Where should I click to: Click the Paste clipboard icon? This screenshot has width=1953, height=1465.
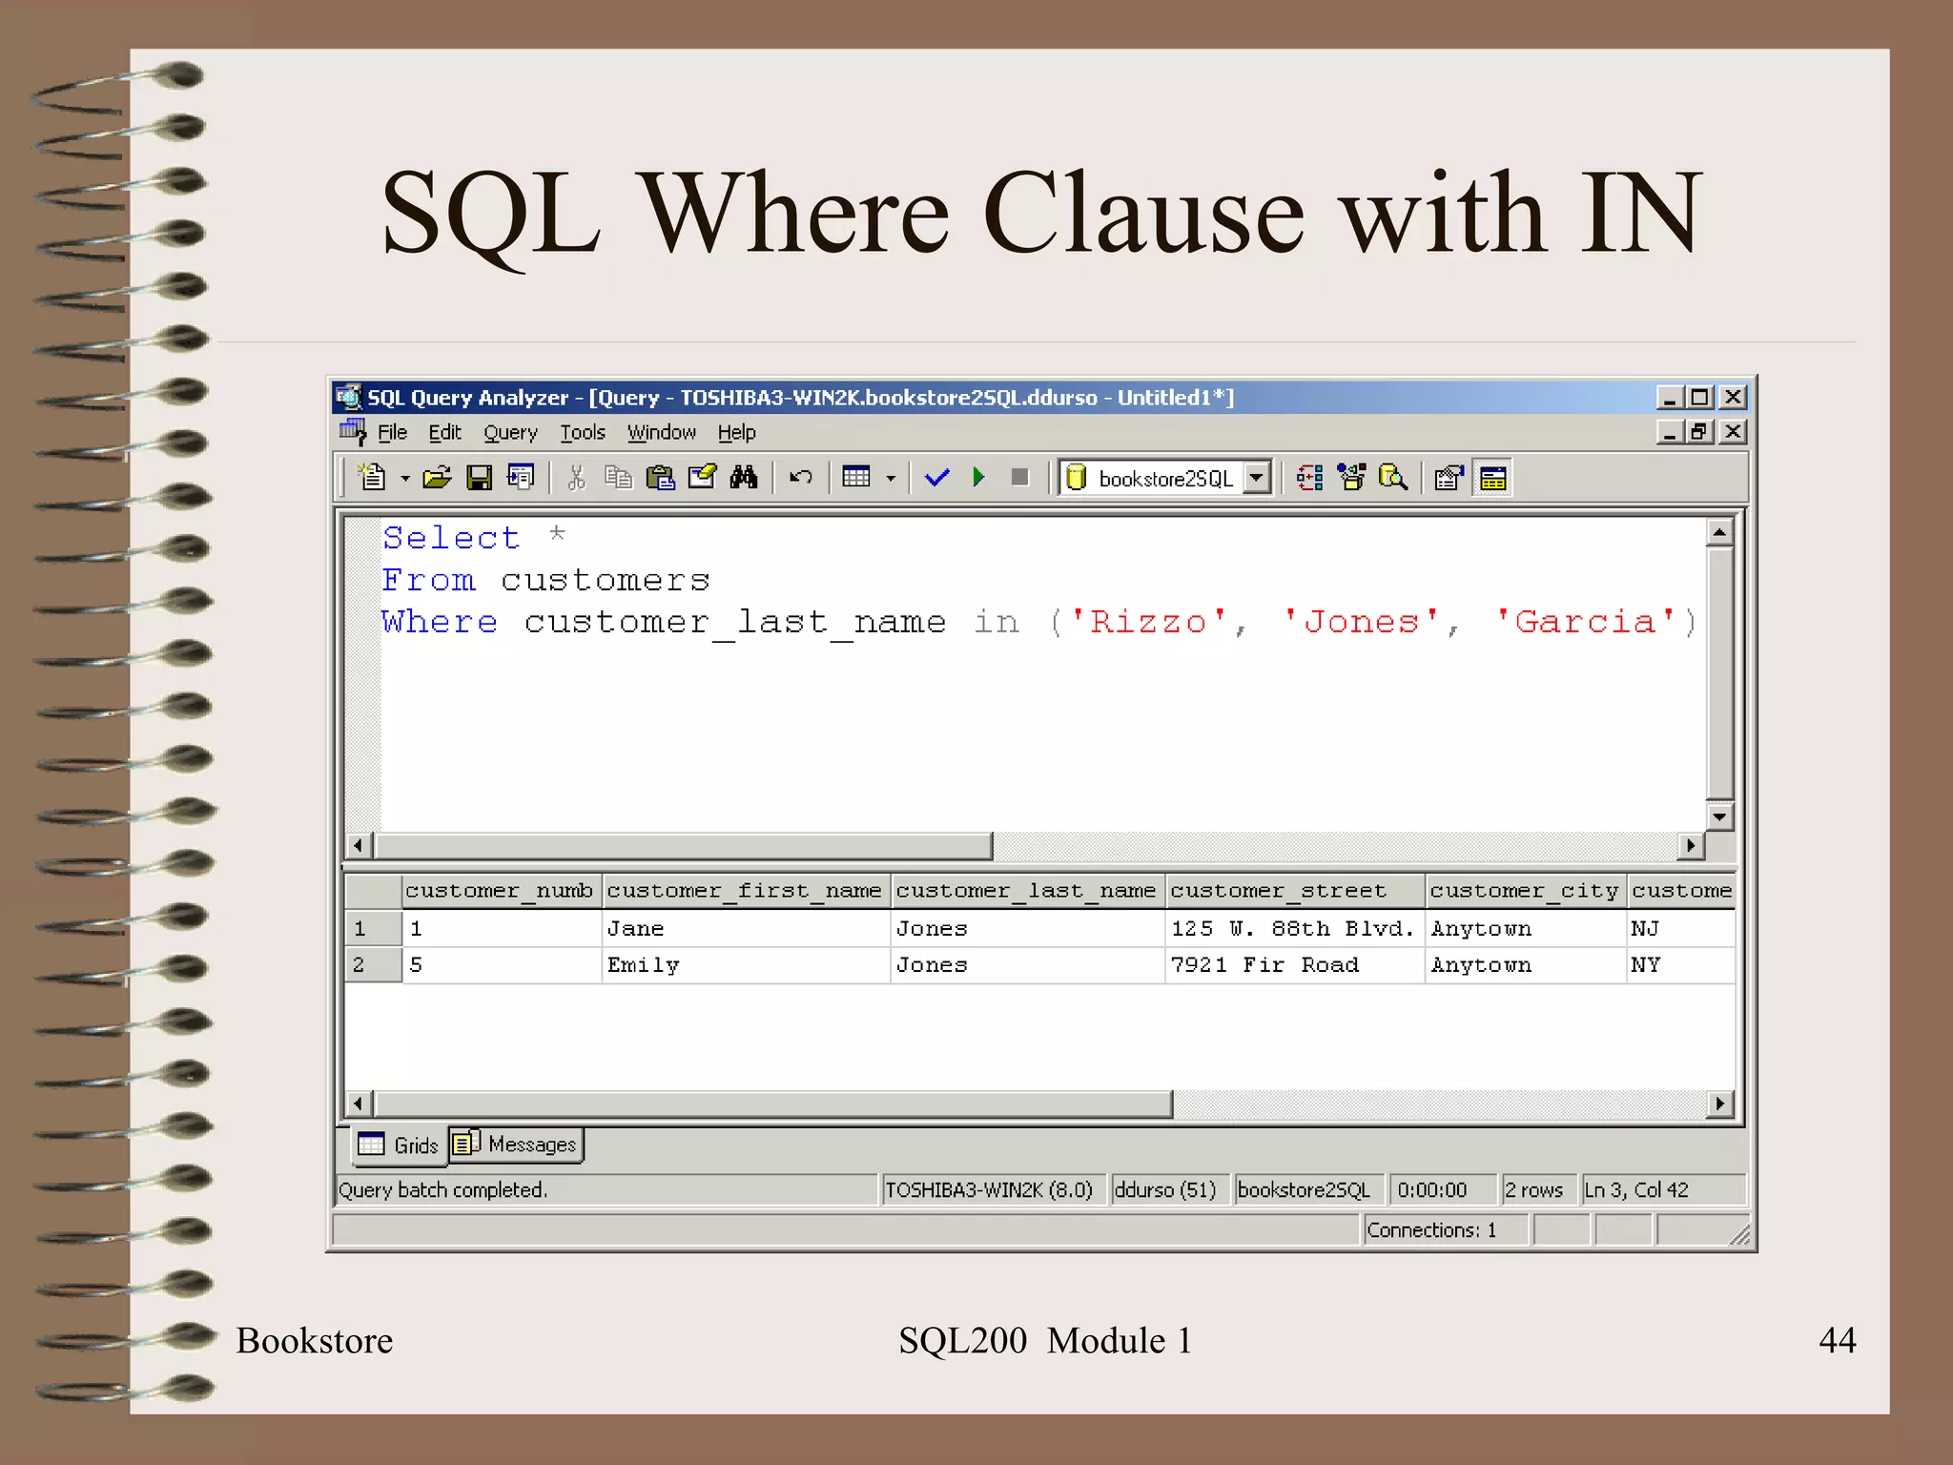pyautogui.click(x=660, y=477)
